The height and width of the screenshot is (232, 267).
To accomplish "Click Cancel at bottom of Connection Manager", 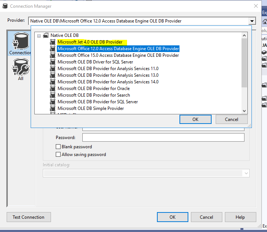I will (206, 217).
